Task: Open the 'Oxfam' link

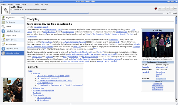Action: click(74, 59)
